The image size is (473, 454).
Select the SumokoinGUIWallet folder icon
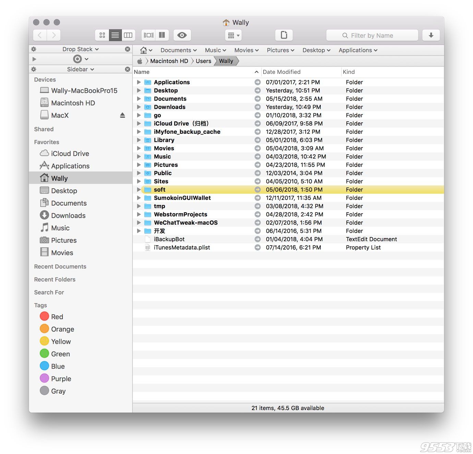point(148,198)
